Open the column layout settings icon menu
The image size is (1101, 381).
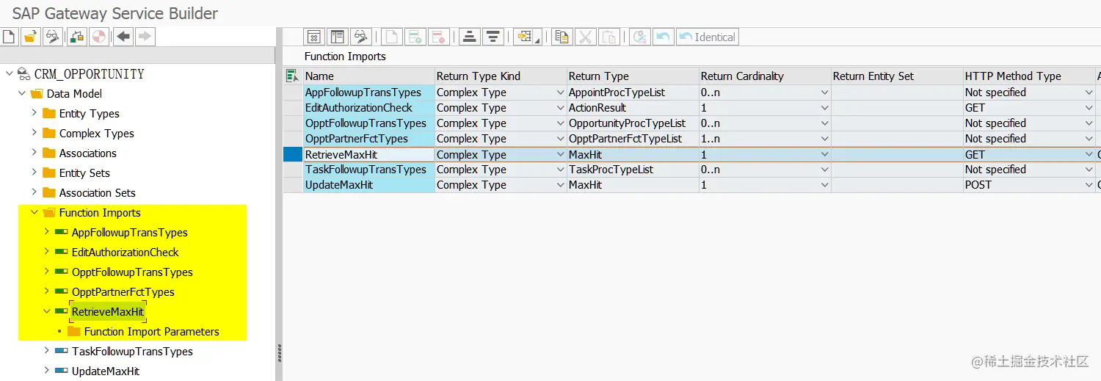pyautogui.click(x=527, y=37)
